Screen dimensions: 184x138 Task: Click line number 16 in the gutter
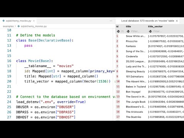coord(9,61)
